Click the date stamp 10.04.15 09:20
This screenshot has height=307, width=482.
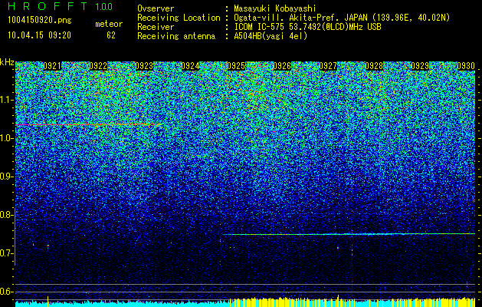39,35
